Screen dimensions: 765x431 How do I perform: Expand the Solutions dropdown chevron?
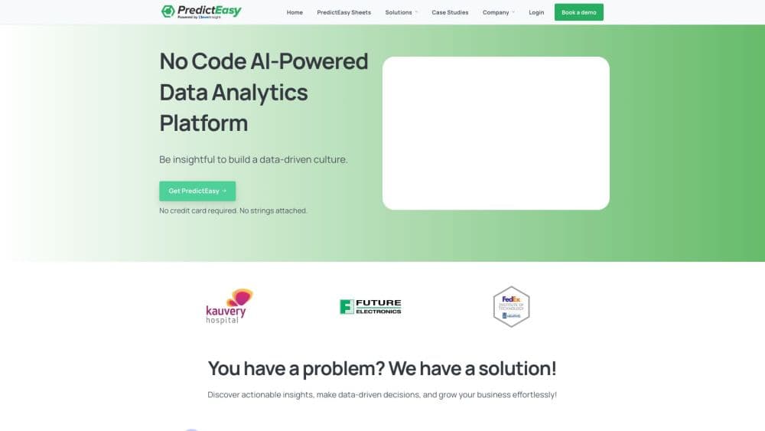click(x=417, y=12)
